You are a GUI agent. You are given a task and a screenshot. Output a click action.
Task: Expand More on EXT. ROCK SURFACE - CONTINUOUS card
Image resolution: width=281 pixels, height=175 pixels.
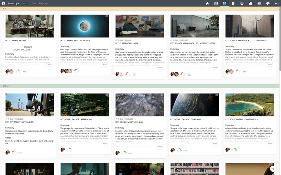[270, 144]
